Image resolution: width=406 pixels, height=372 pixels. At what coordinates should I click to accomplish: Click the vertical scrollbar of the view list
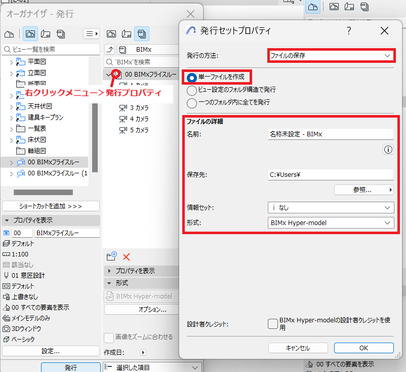point(95,137)
